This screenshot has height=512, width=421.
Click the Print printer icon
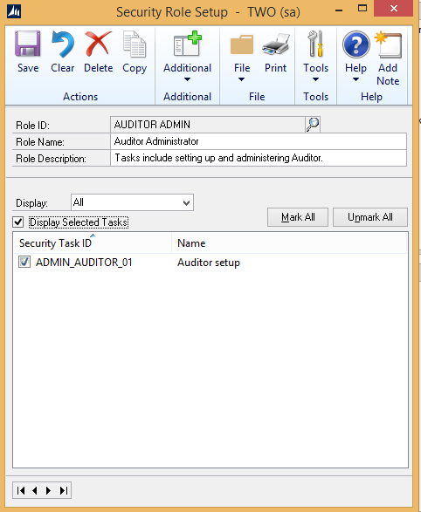click(275, 44)
